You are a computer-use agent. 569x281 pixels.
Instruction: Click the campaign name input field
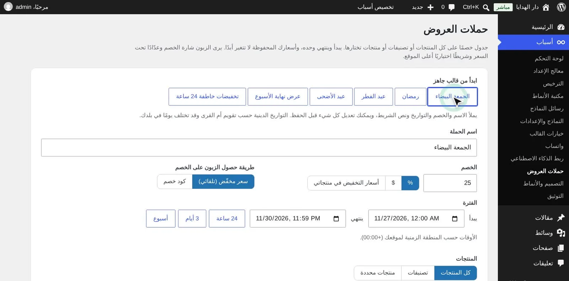pos(259,147)
